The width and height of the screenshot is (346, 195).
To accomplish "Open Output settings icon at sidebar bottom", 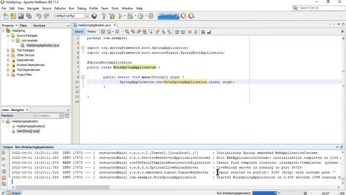I will pos(4,184).
